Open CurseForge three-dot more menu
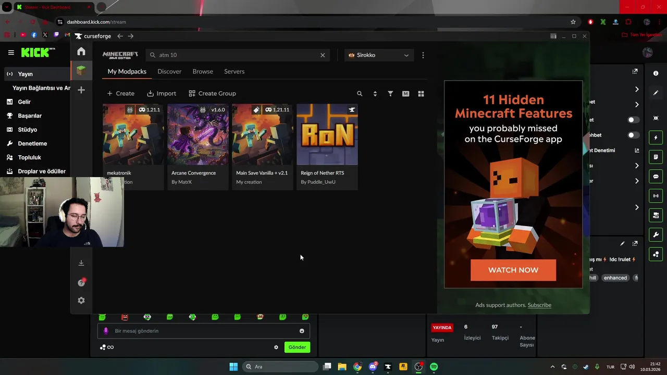The image size is (667, 375). tap(423, 55)
